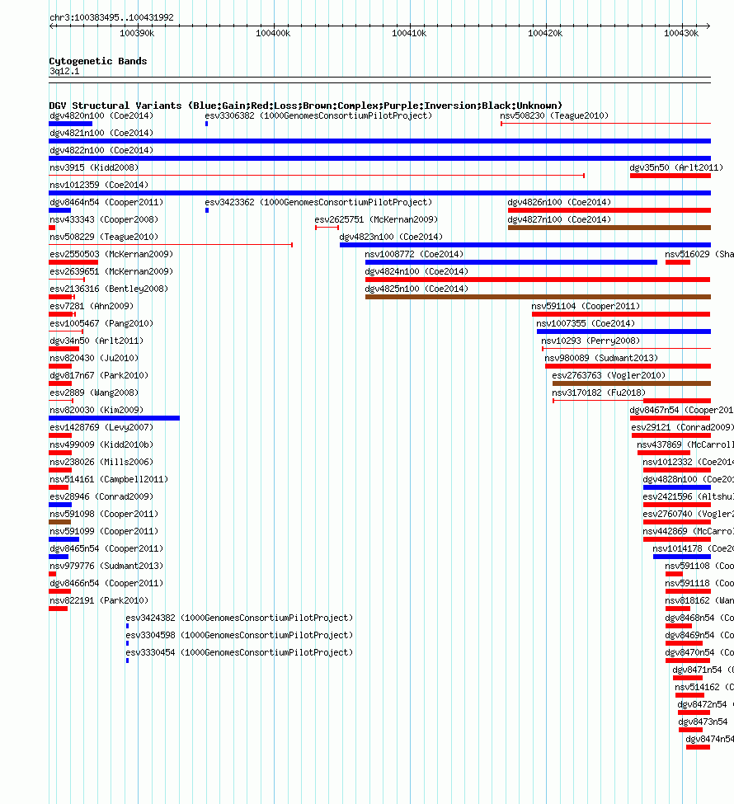
Task: Click esv1005467 (Pang2010) label
Action: tap(101, 323)
